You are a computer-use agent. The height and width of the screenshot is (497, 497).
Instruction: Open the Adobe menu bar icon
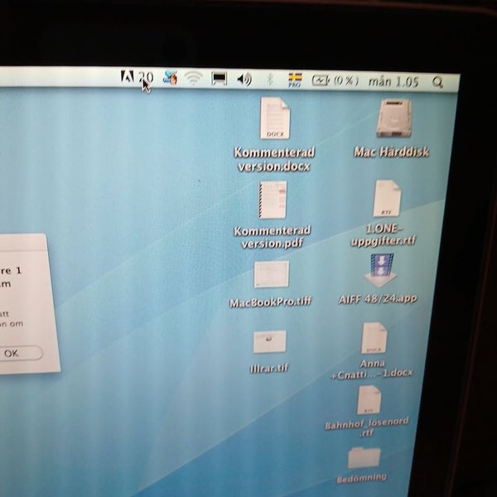(x=127, y=77)
